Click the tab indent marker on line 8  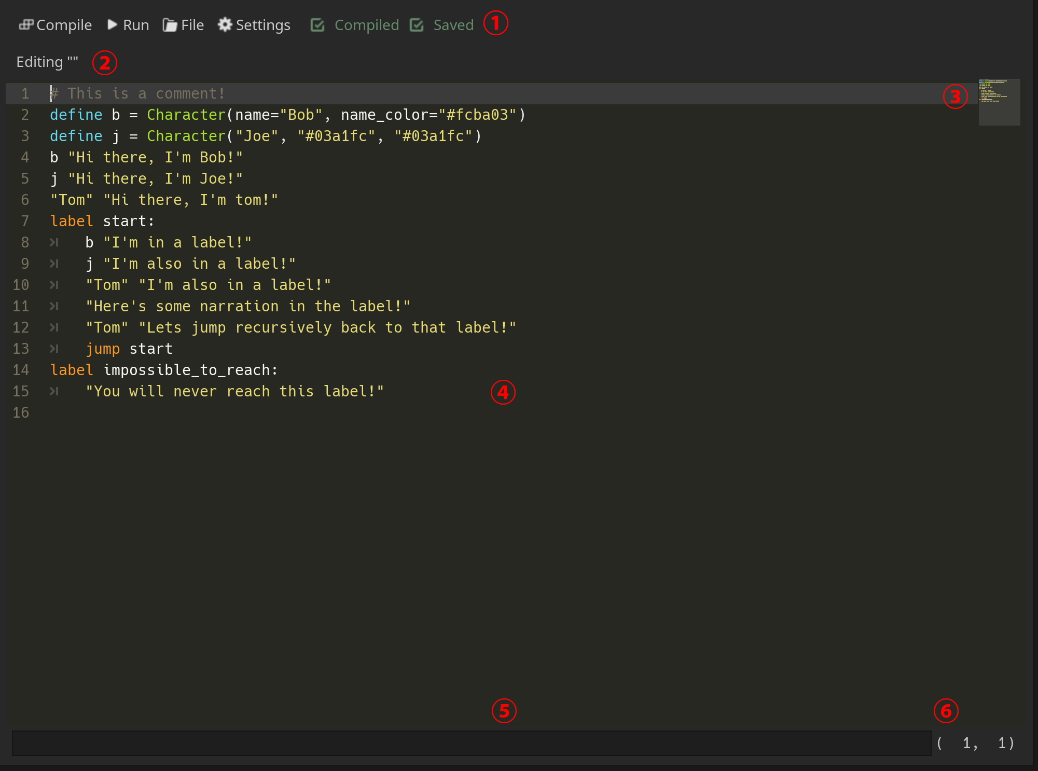[54, 242]
